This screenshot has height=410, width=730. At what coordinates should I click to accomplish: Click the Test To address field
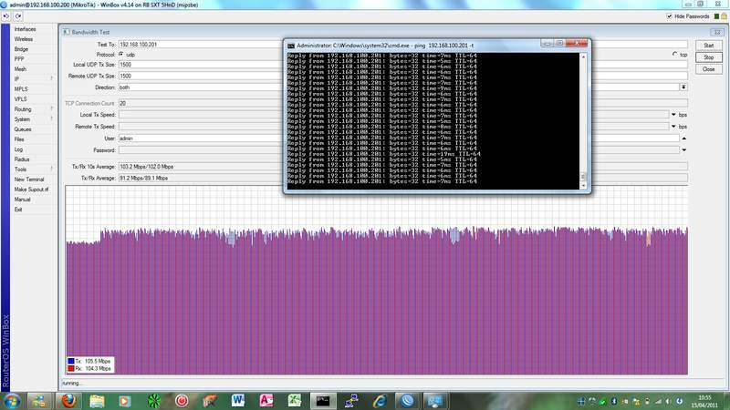[x=201, y=45]
